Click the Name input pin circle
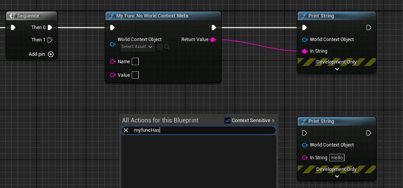The width and height of the screenshot is (403, 188). point(113,62)
